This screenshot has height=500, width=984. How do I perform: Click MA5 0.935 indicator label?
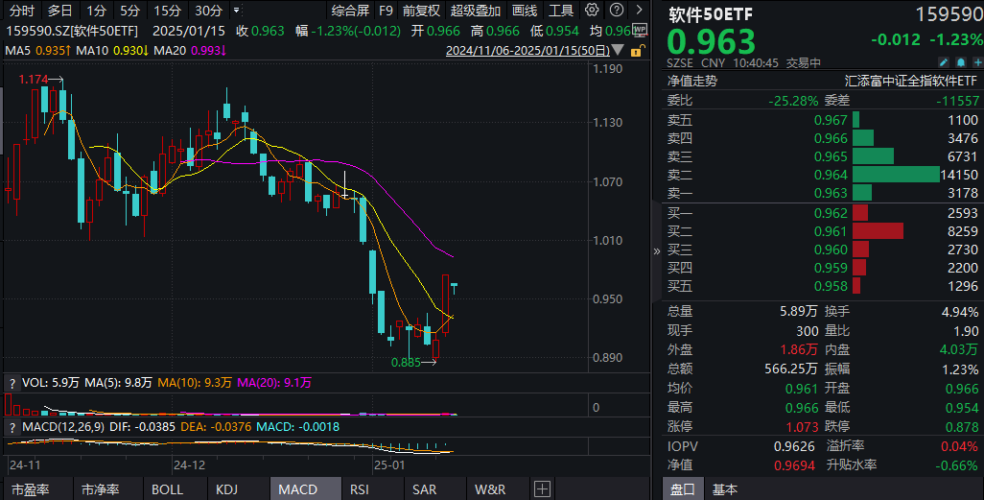[x=37, y=50]
